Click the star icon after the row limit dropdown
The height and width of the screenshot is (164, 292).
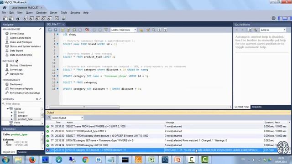[141, 30]
